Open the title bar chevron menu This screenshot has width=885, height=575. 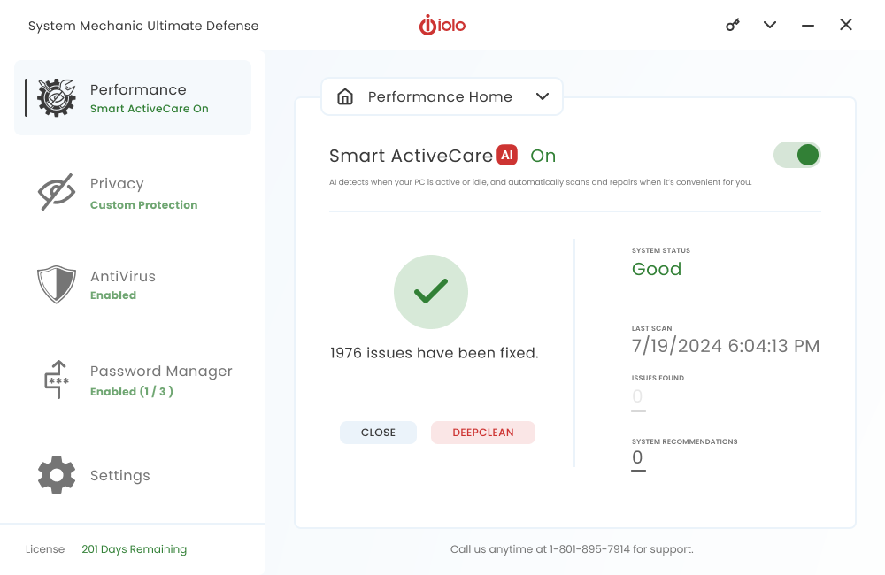coord(770,25)
